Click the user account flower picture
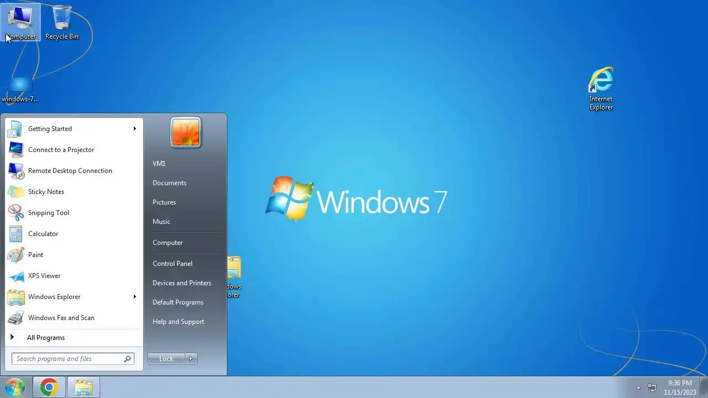This screenshot has height=398, width=708. (186, 133)
